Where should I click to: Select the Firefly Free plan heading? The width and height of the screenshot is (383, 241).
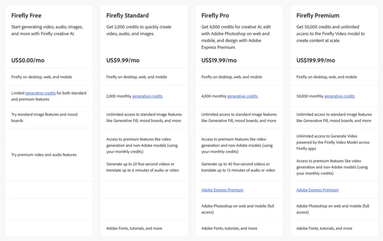tap(26, 15)
